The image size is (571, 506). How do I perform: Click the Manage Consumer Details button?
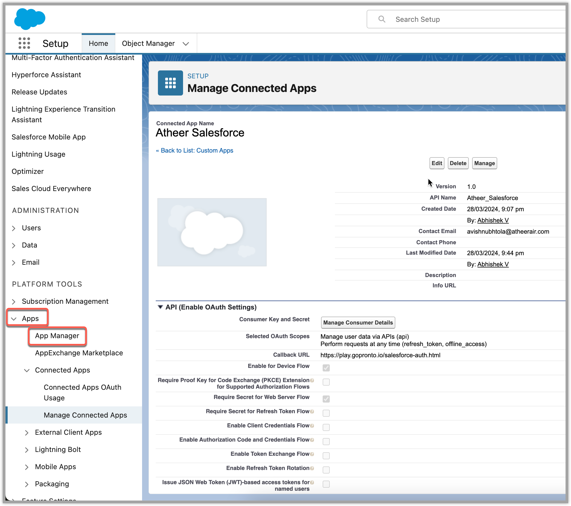(x=358, y=323)
